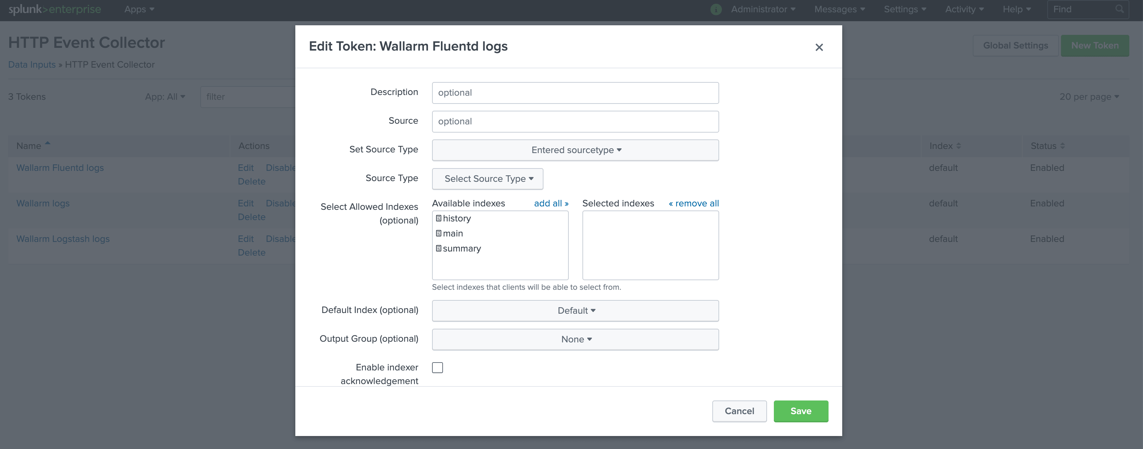
Task: Save the token changes
Action: [x=801, y=411]
